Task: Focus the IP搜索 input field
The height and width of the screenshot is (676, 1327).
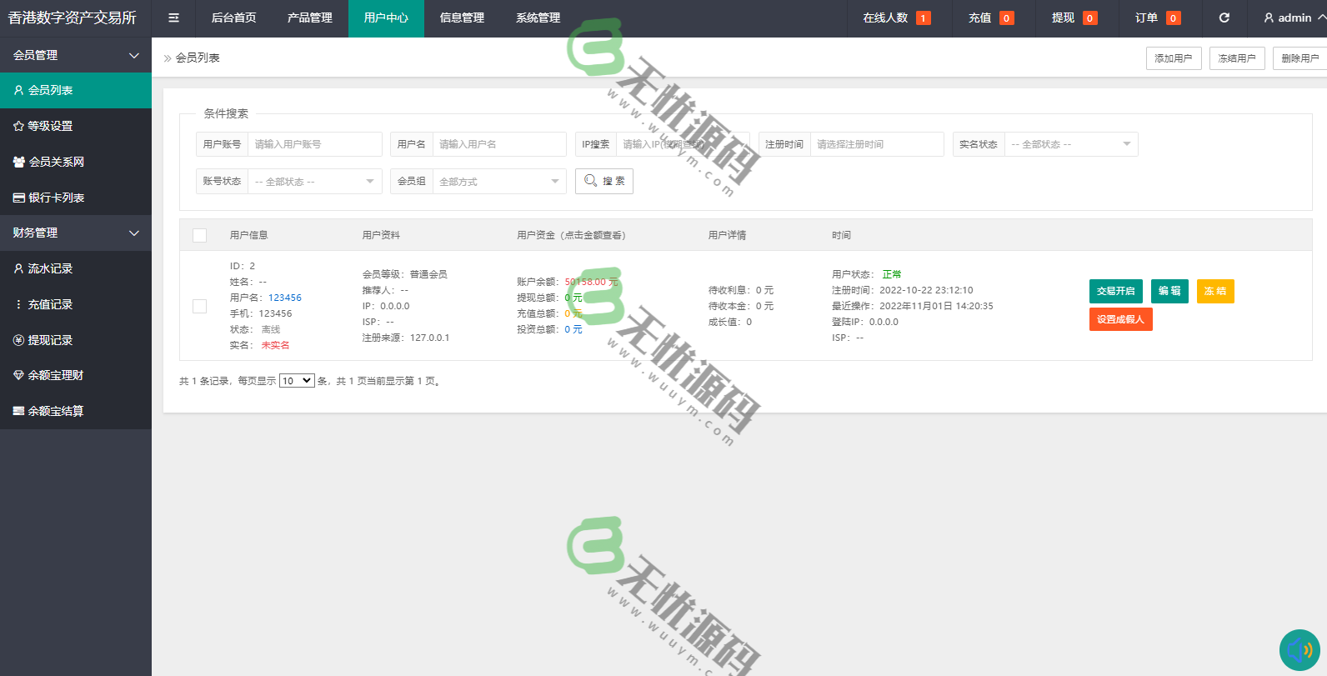Action: (x=683, y=144)
